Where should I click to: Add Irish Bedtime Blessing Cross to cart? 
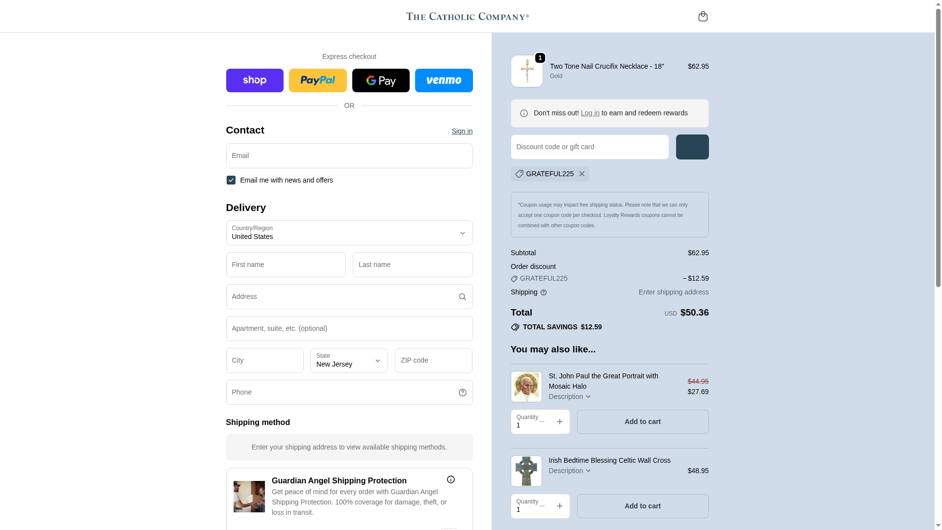click(x=643, y=506)
